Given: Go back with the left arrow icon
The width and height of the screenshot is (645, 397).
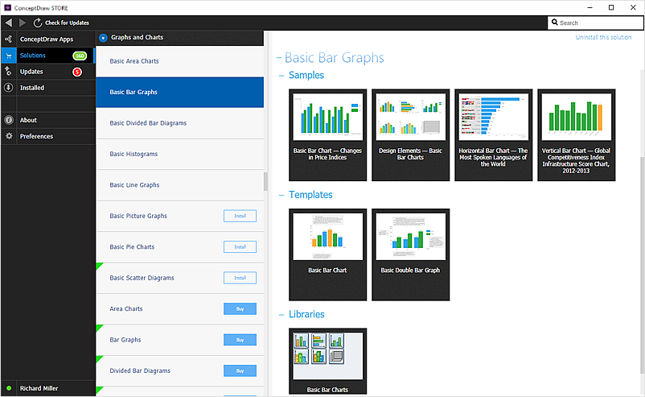Looking at the screenshot, I should click(9, 23).
